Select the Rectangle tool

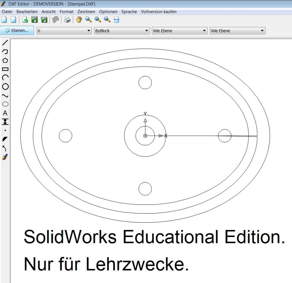tap(5, 69)
